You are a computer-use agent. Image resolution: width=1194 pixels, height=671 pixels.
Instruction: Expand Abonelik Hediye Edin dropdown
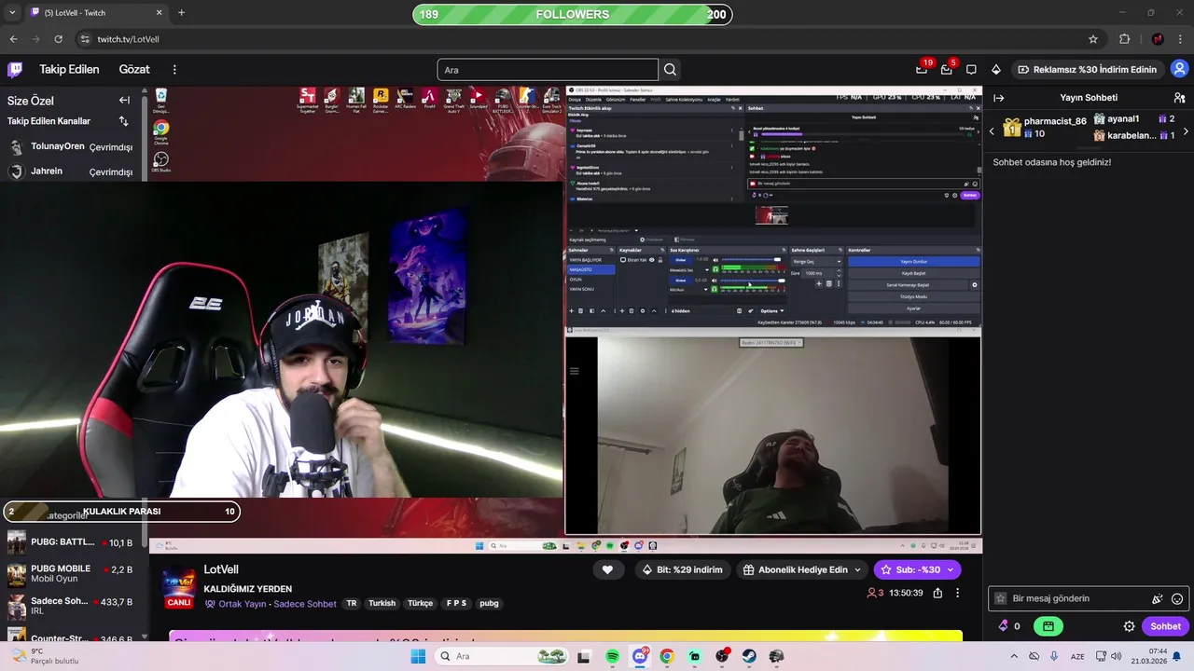tap(857, 569)
